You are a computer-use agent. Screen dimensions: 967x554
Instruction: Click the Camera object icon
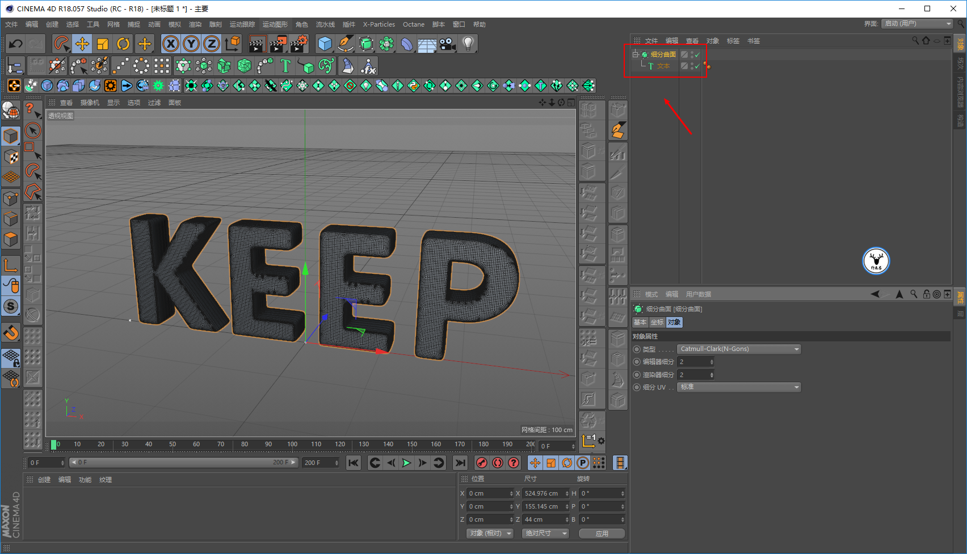pos(447,44)
